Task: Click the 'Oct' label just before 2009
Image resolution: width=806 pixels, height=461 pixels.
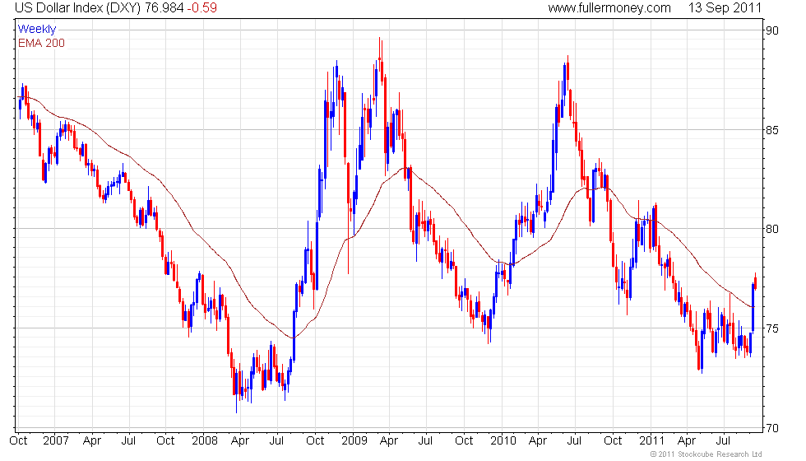Action: click(x=314, y=440)
